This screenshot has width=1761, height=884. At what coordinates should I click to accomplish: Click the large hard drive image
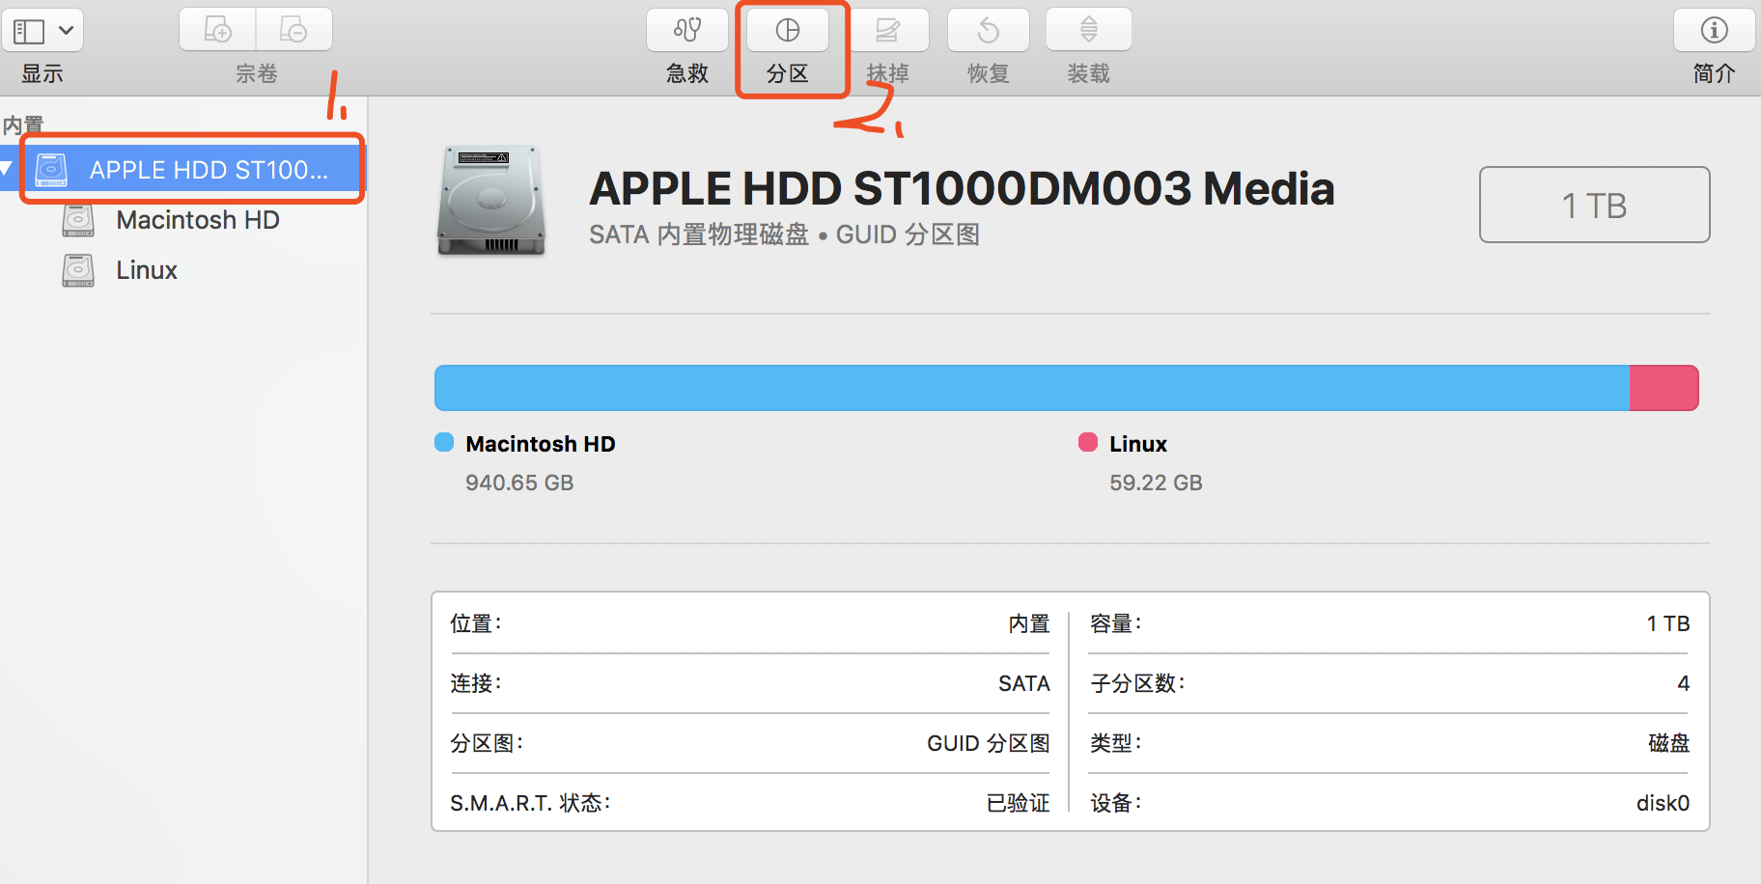pos(491,201)
